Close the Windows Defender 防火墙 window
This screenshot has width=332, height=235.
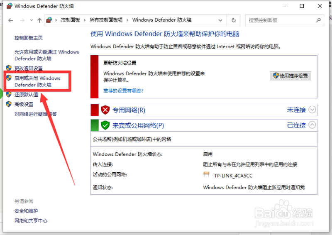click(320, 6)
